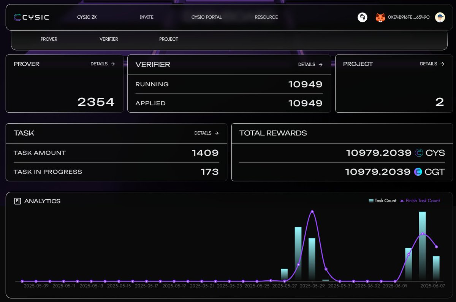The height and width of the screenshot is (302, 456).
Task: Click the MetaMask fox icon
Action: coord(380,17)
